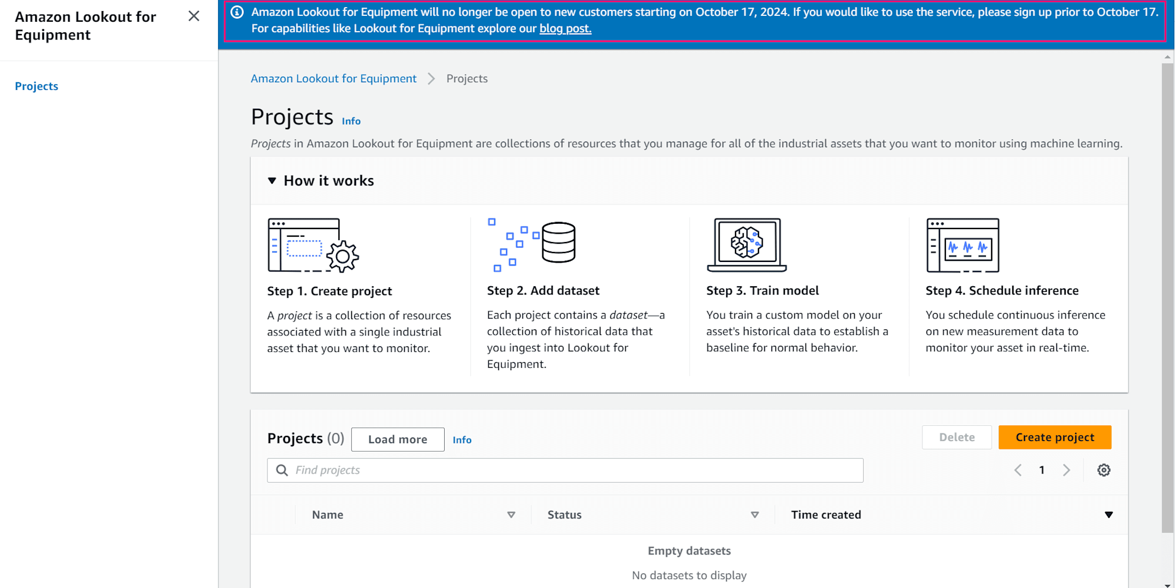
Task: Collapse the How it works section
Action: tap(272, 181)
